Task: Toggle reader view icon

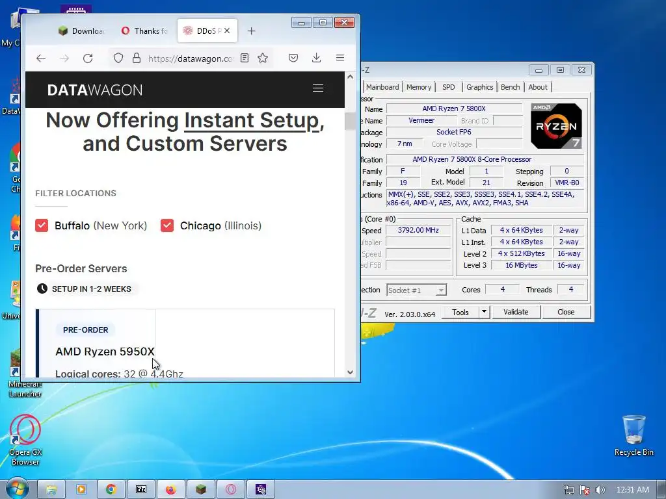Action: click(x=245, y=58)
